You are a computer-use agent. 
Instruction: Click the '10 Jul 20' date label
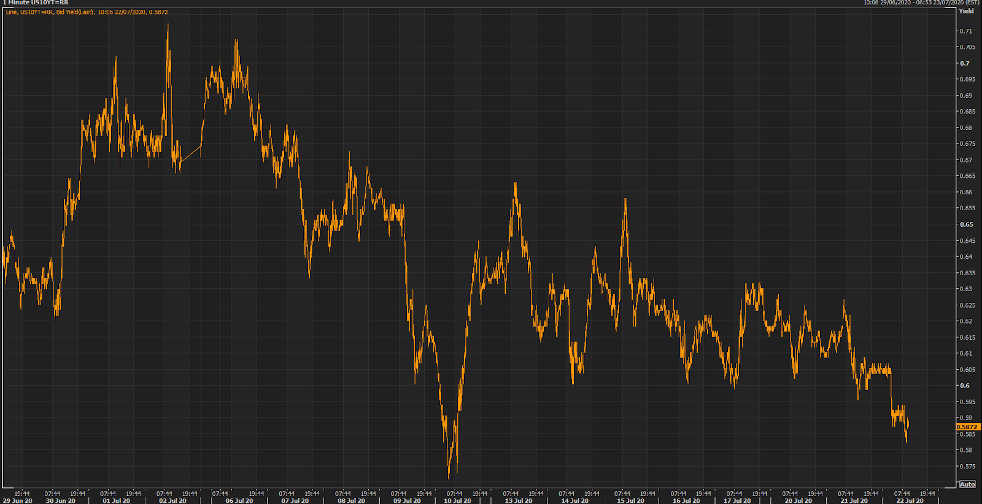[458, 500]
